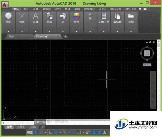
Task: Click the 模型 model space status bar button
Action: 30,132
